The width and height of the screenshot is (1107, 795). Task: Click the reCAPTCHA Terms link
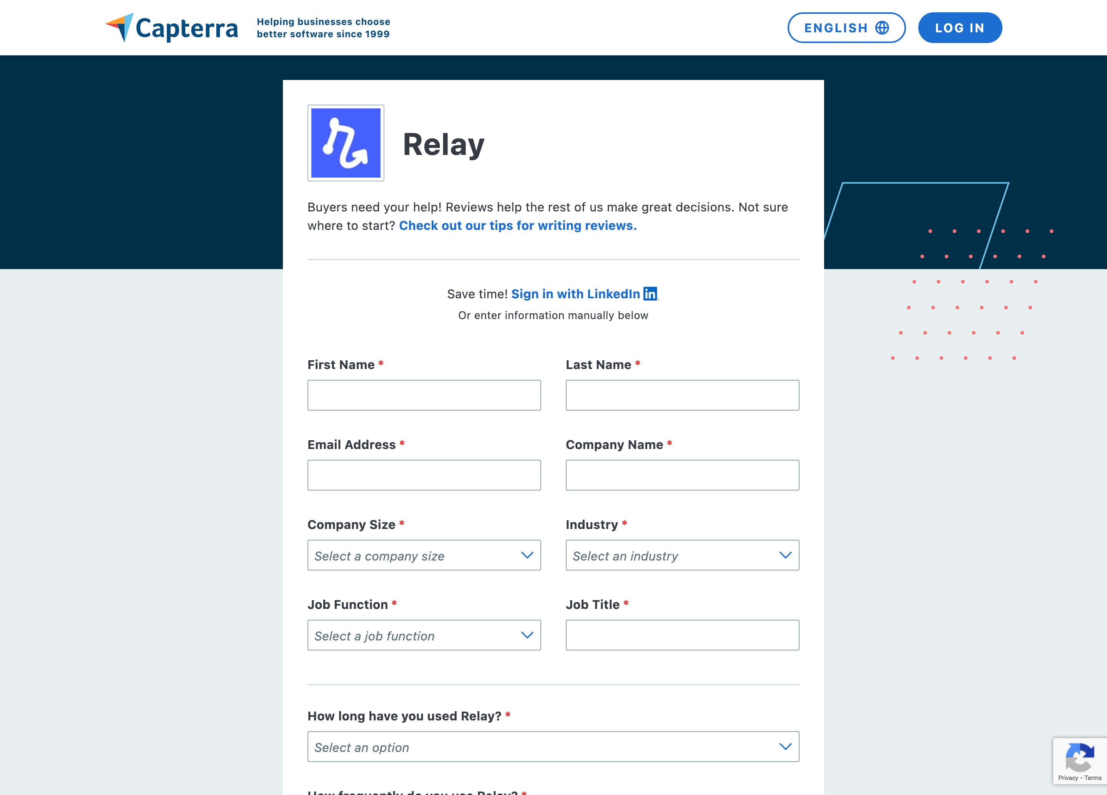[1093, 778]
